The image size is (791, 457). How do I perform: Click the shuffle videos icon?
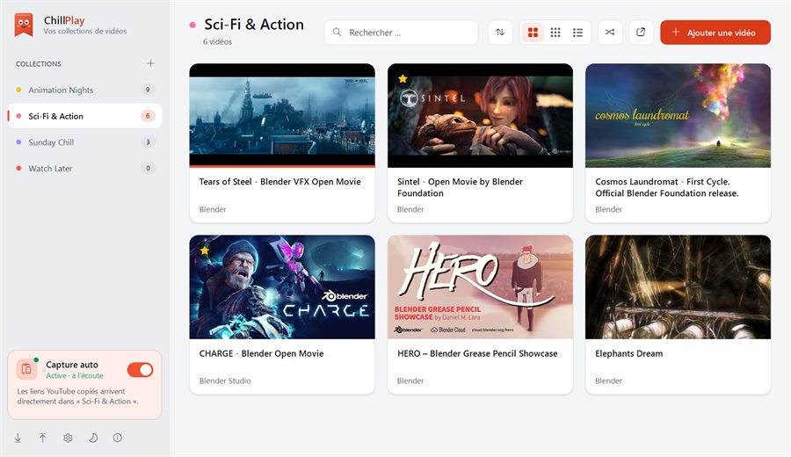click(x=610, y=33)
